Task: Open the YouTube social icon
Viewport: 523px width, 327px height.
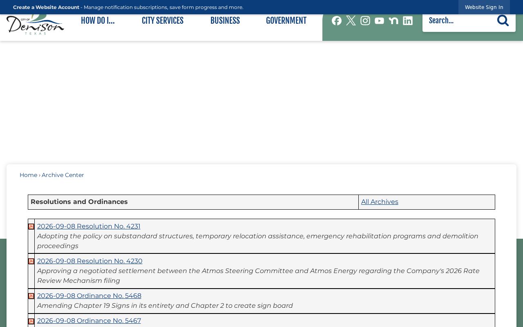Action: pos(379,21)
